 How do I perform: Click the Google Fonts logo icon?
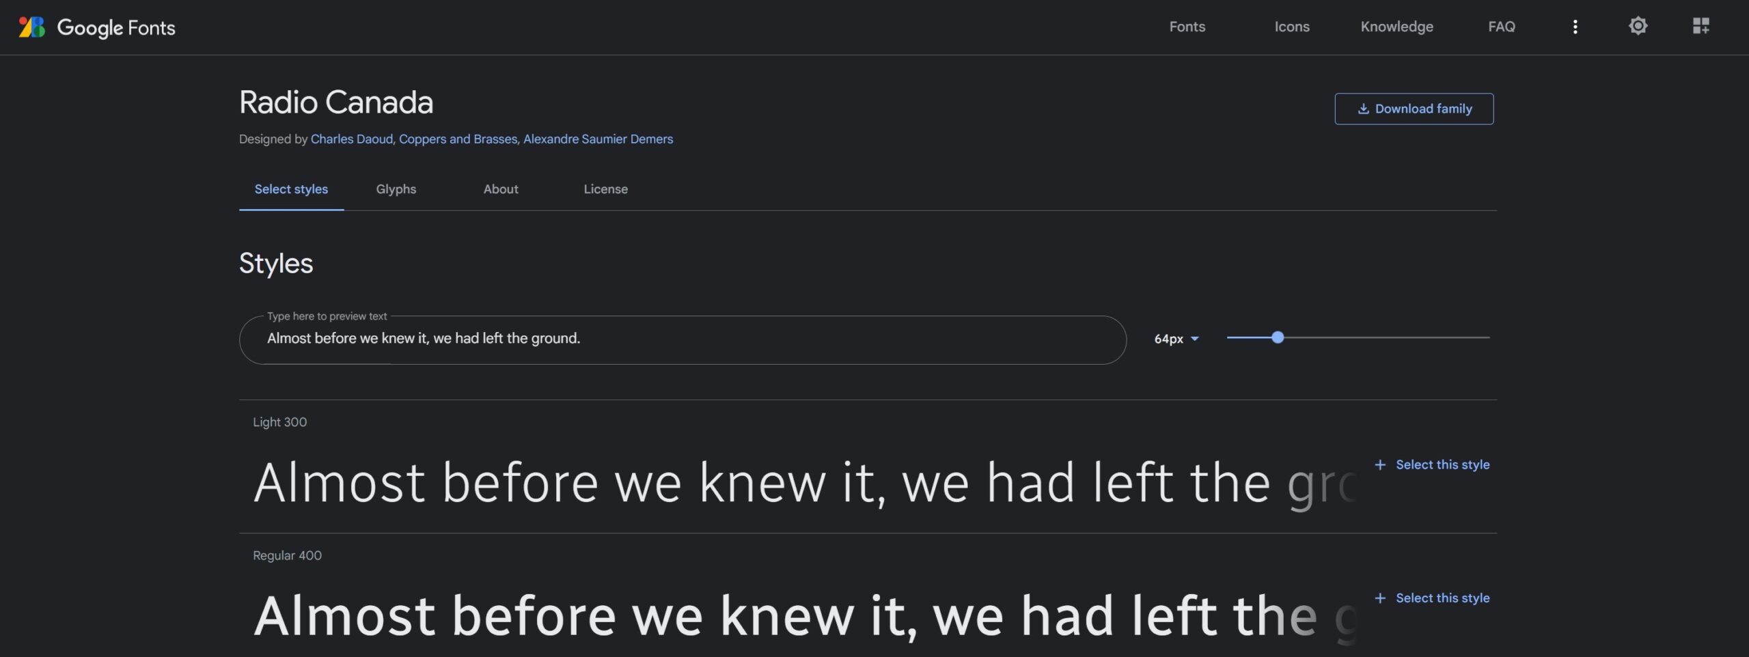click(31, 27)
